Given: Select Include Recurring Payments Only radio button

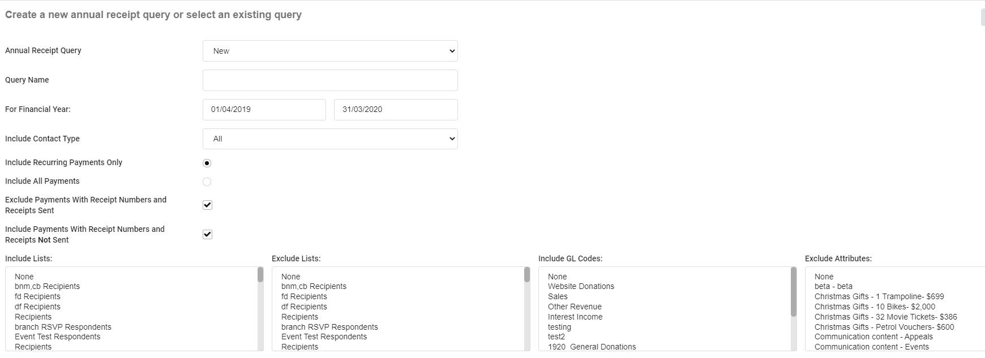Looking at the screenshot, I should pos(207,163).
